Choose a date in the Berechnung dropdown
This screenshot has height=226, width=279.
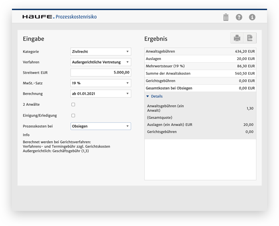[100, 94]
